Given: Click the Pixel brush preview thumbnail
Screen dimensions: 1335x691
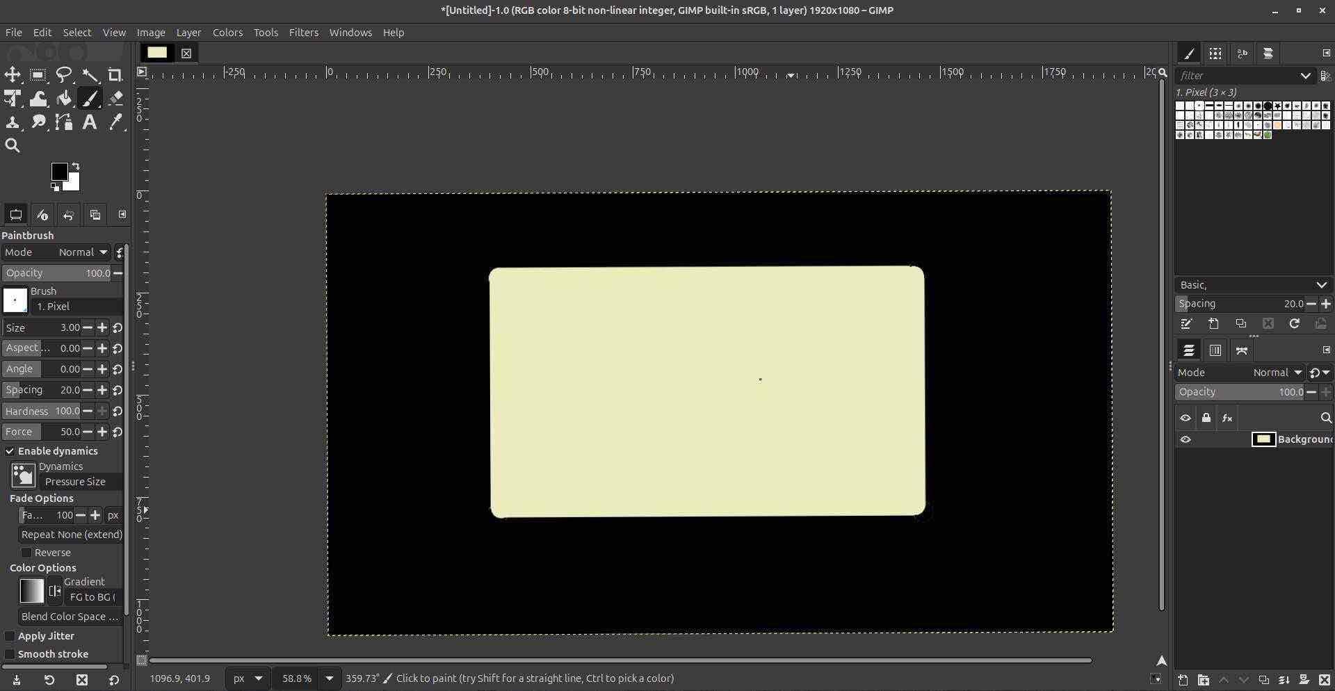Looking at the screenshot, I should pos(15,300).
